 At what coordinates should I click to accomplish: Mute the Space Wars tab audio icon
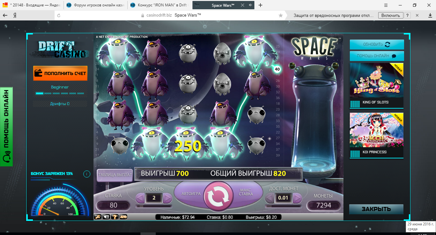click(250, 5)
